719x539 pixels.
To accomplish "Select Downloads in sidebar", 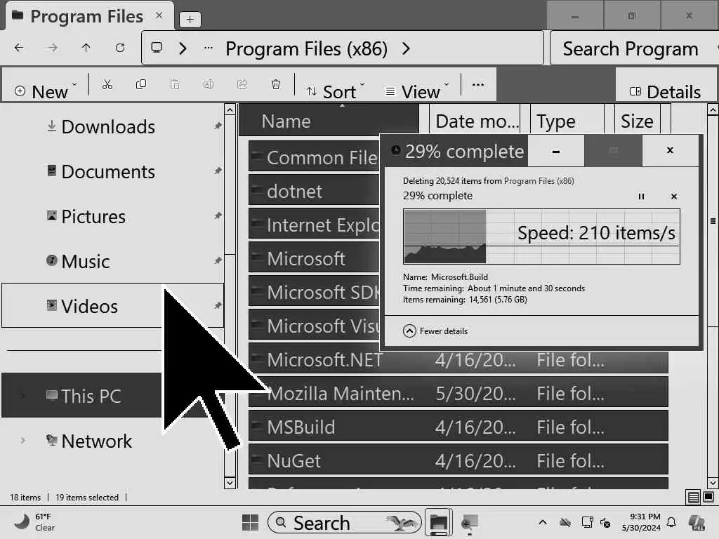I will [113, 127].
